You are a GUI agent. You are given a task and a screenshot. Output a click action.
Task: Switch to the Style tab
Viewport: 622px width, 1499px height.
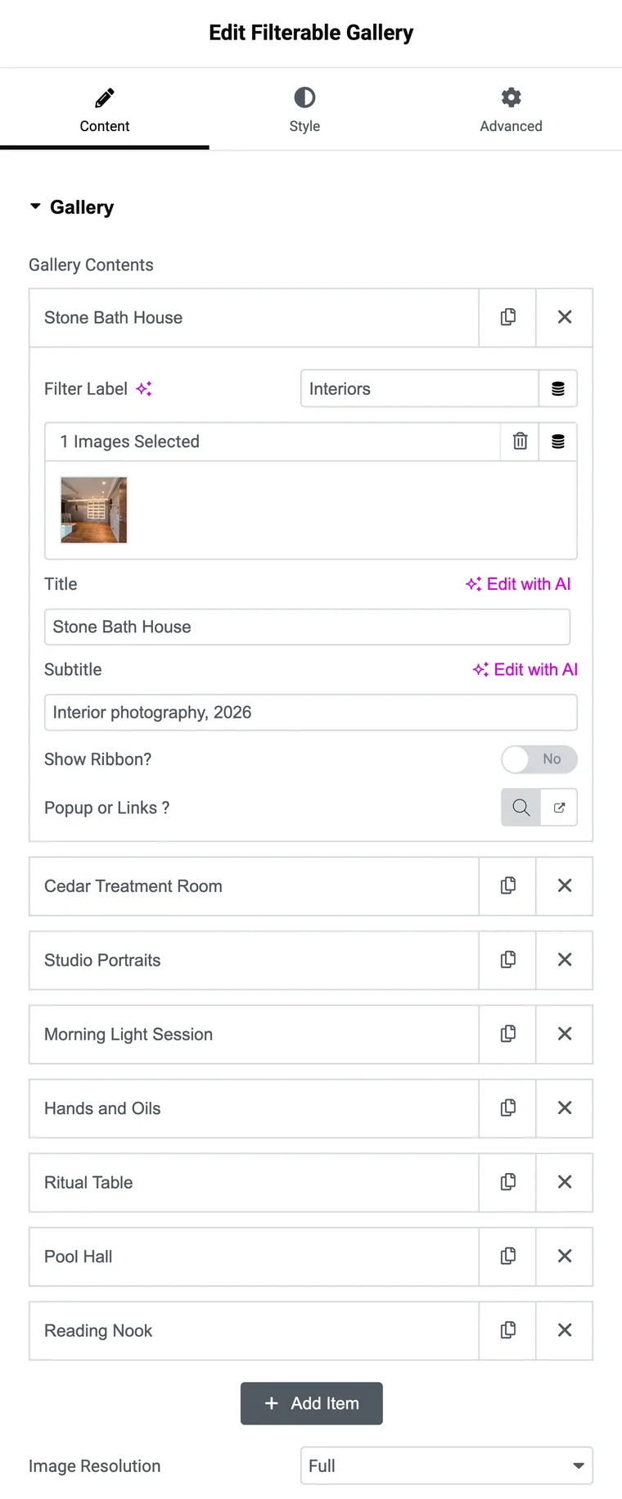pyautogui.click(x=304, y=110)
